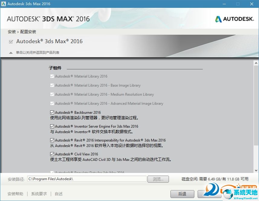Click the vertical scrollbar thumb
259x201 pixels.
coord(256,106)
